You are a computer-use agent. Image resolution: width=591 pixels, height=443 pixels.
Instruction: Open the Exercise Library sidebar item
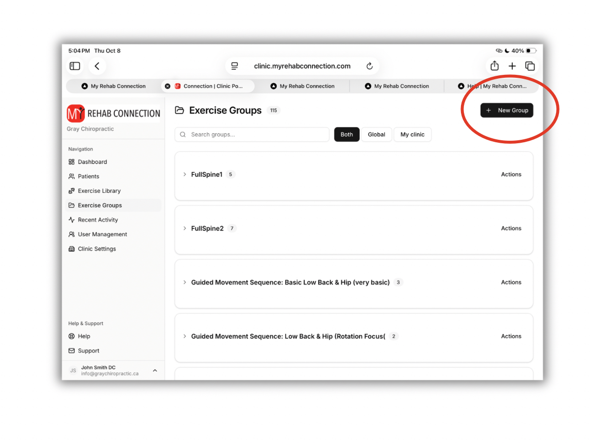coord(114,191)
